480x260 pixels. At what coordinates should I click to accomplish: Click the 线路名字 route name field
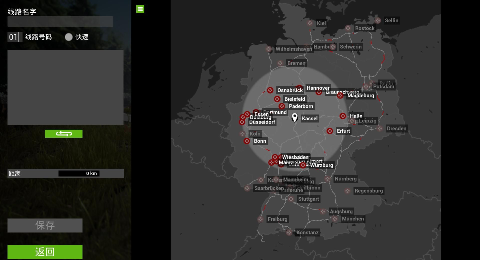[x=60, y=22]
